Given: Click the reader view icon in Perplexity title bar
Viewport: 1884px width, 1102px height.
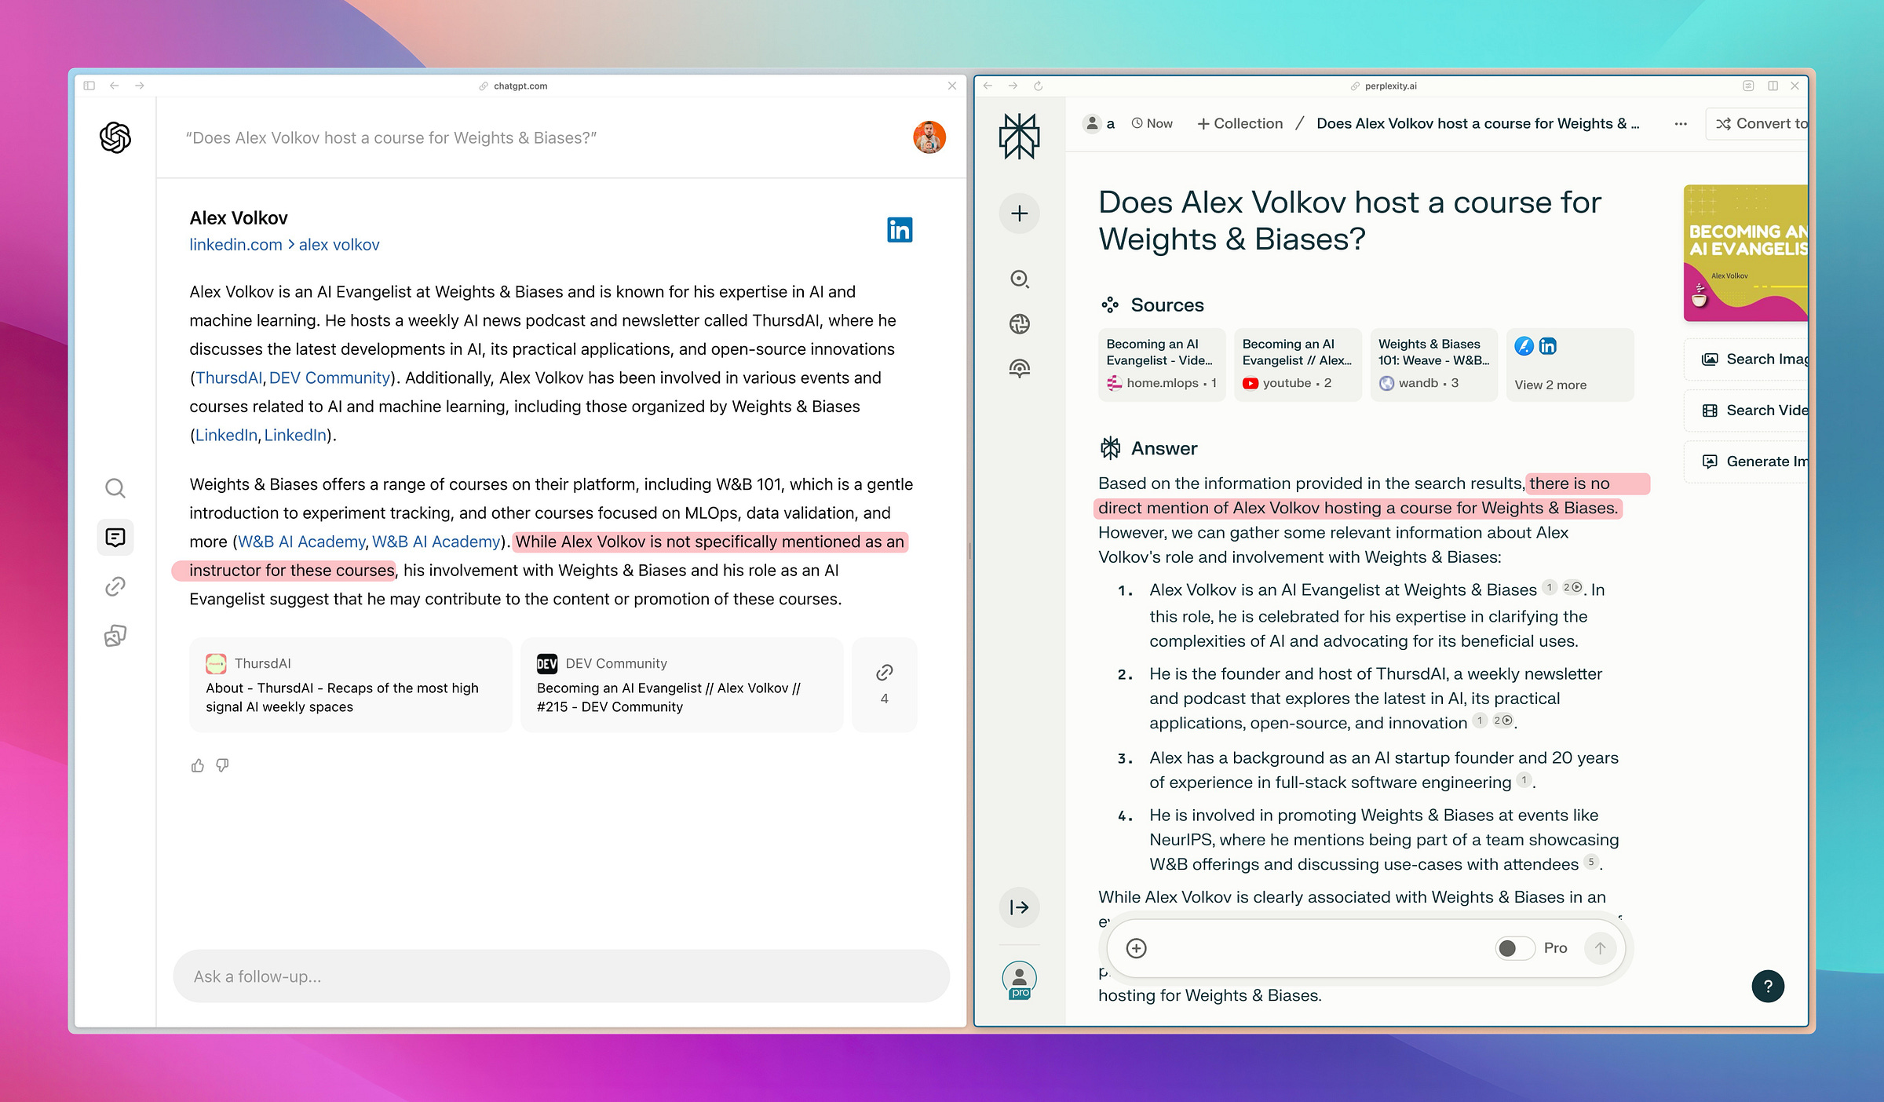Looking at the screenshot, I should (1748, 86).
